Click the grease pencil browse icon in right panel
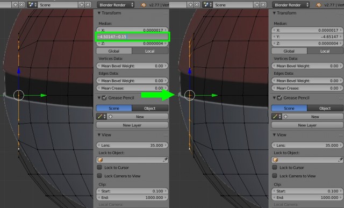The width and height of the screenshot is (344, 208). (x=277, y=117)
